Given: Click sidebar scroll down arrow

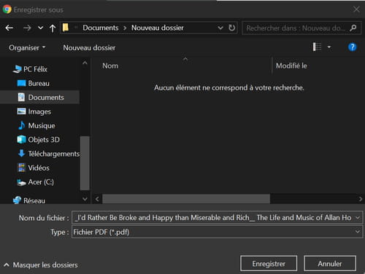Looking at the screenshot, I should (x=85, y=199).
